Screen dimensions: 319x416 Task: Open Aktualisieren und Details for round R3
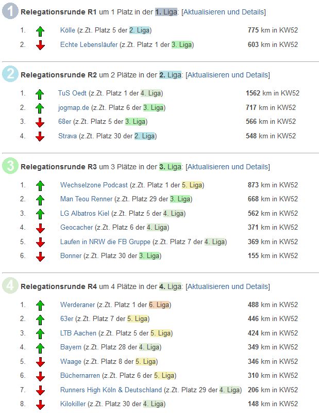point(227,167)
